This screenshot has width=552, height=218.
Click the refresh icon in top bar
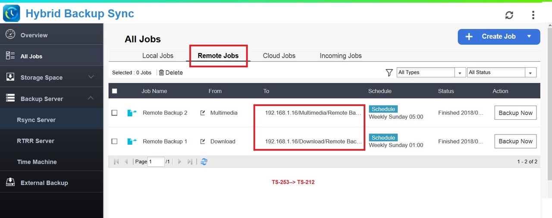509,15
